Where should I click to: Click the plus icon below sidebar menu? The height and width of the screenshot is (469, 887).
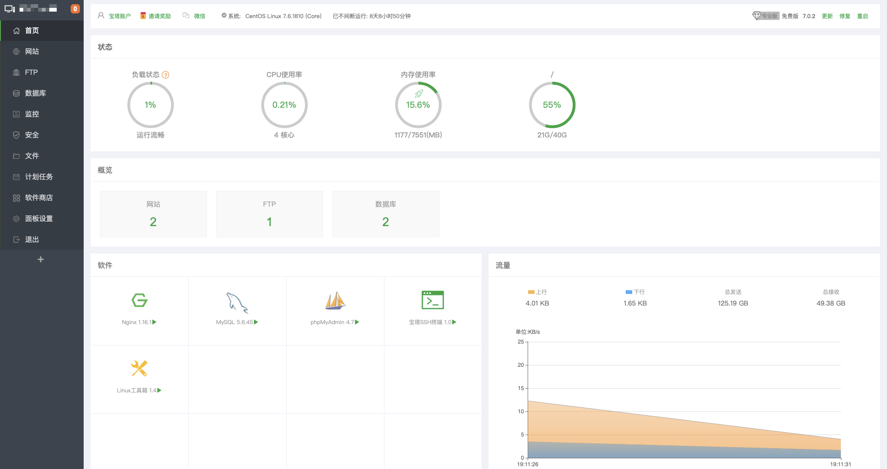tap(40, 260)
